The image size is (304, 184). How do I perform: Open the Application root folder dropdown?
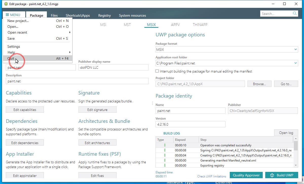pos(295,63)
